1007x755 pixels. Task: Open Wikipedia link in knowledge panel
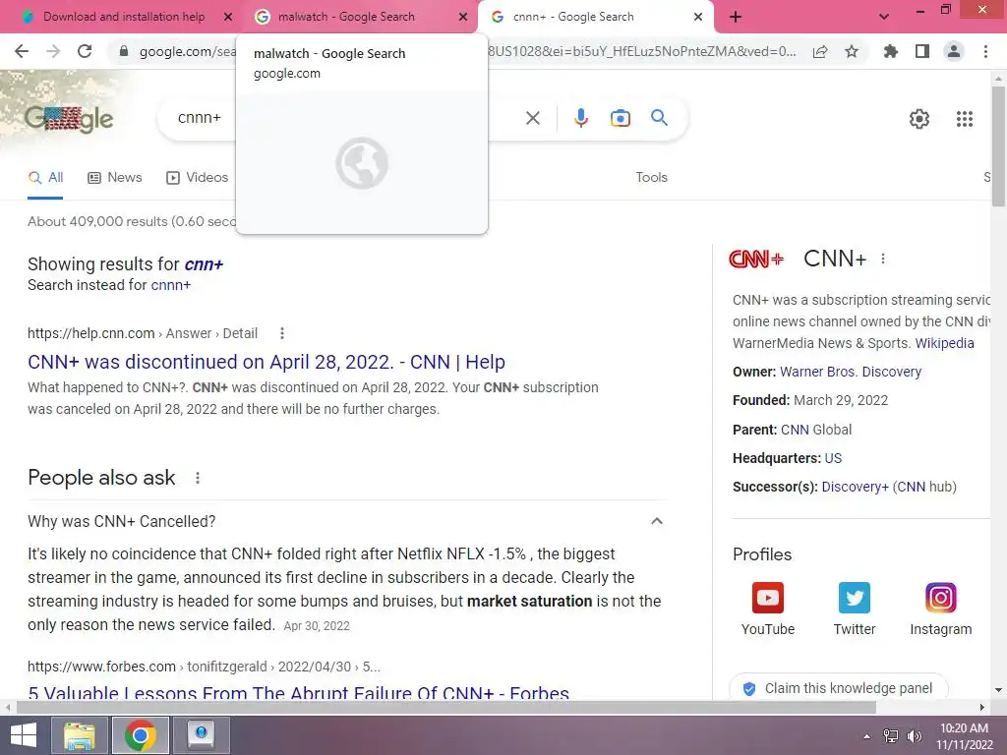coord(944,343)
